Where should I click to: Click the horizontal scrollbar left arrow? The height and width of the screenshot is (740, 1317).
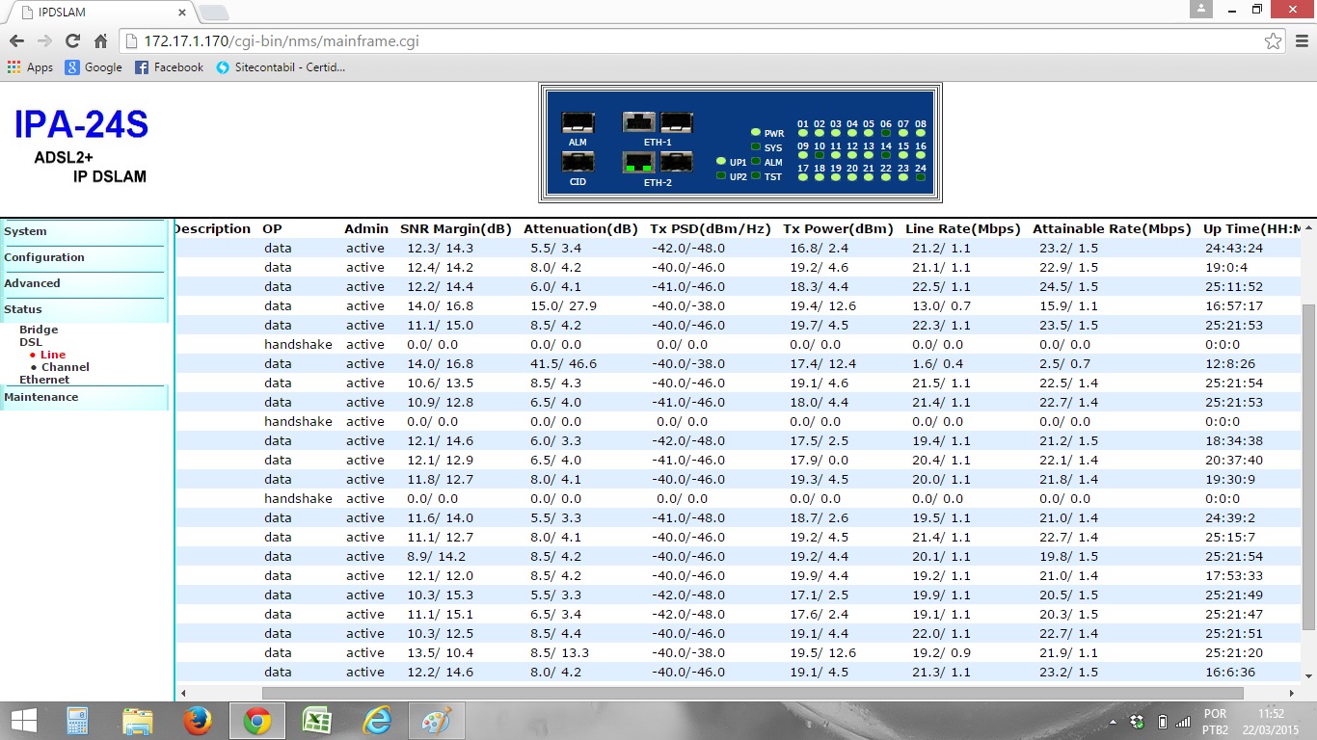point(183,693)
